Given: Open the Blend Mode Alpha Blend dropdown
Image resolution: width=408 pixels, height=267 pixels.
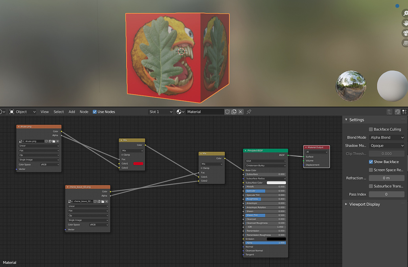Looking at the screenshot, I should [x=387, y=137].
